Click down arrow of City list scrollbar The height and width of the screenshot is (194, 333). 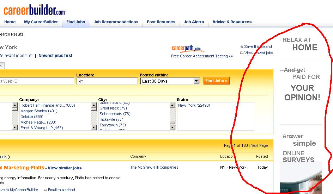172,127
